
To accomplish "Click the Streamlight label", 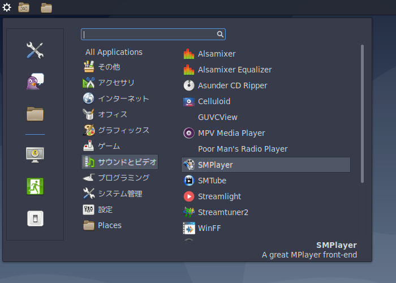I will point(219,196).
